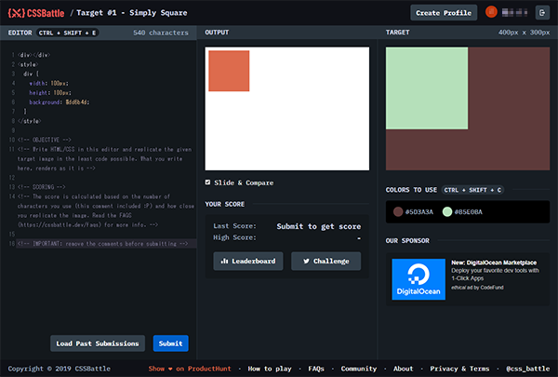Toggle the Slide & Compare checkbox
Viewport: 558px width, 377px height.
[x=207, y=182]
